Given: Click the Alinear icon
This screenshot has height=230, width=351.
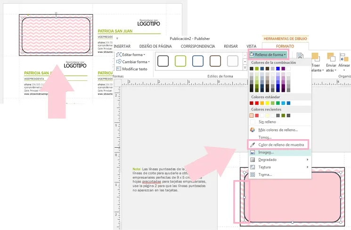Looking at the screenshot, I should (x=344, y=57).
